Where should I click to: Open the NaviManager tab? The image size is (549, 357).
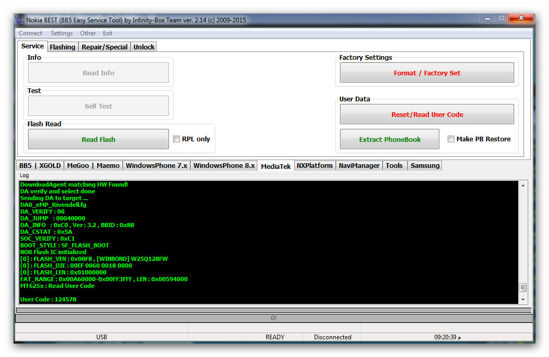tap(359, 166)
